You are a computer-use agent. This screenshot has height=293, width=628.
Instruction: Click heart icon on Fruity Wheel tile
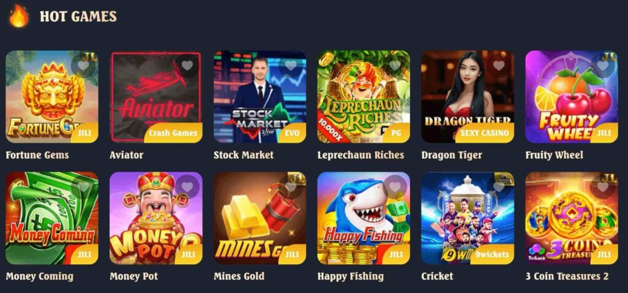click(603, 65)
